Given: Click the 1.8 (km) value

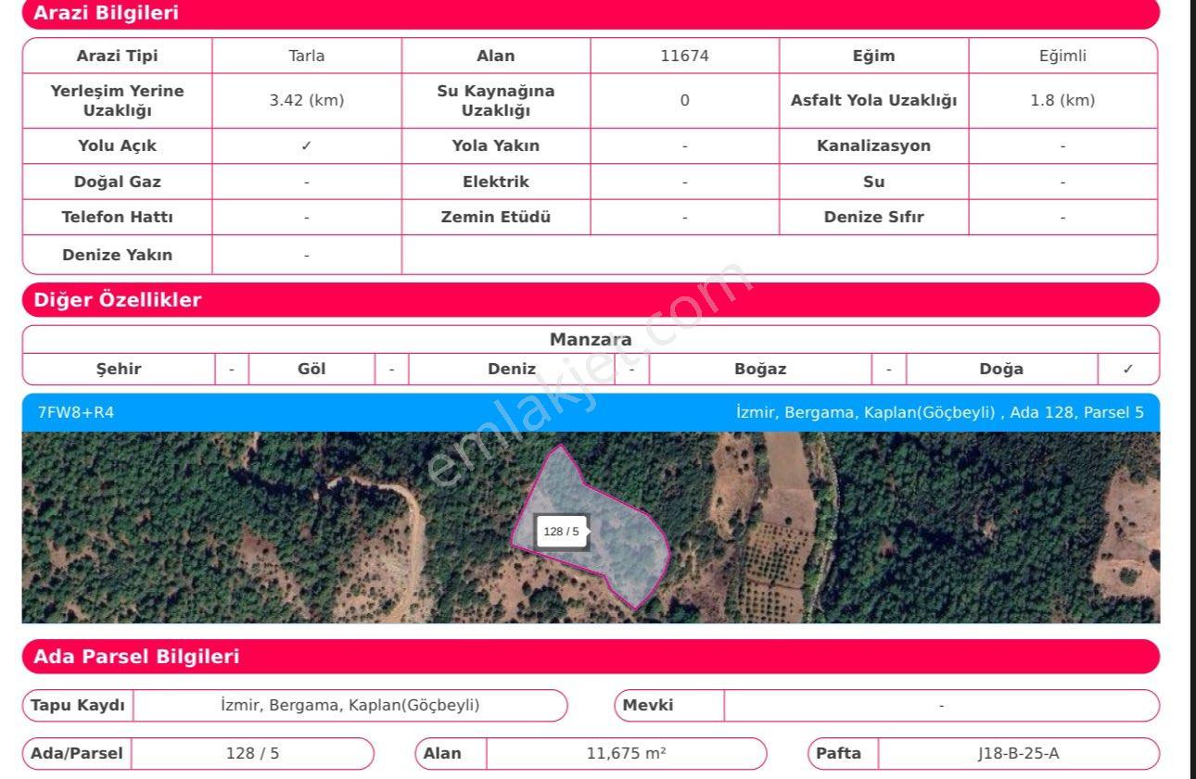Looking at the screenshot, I should click(x=1062, y=101).
